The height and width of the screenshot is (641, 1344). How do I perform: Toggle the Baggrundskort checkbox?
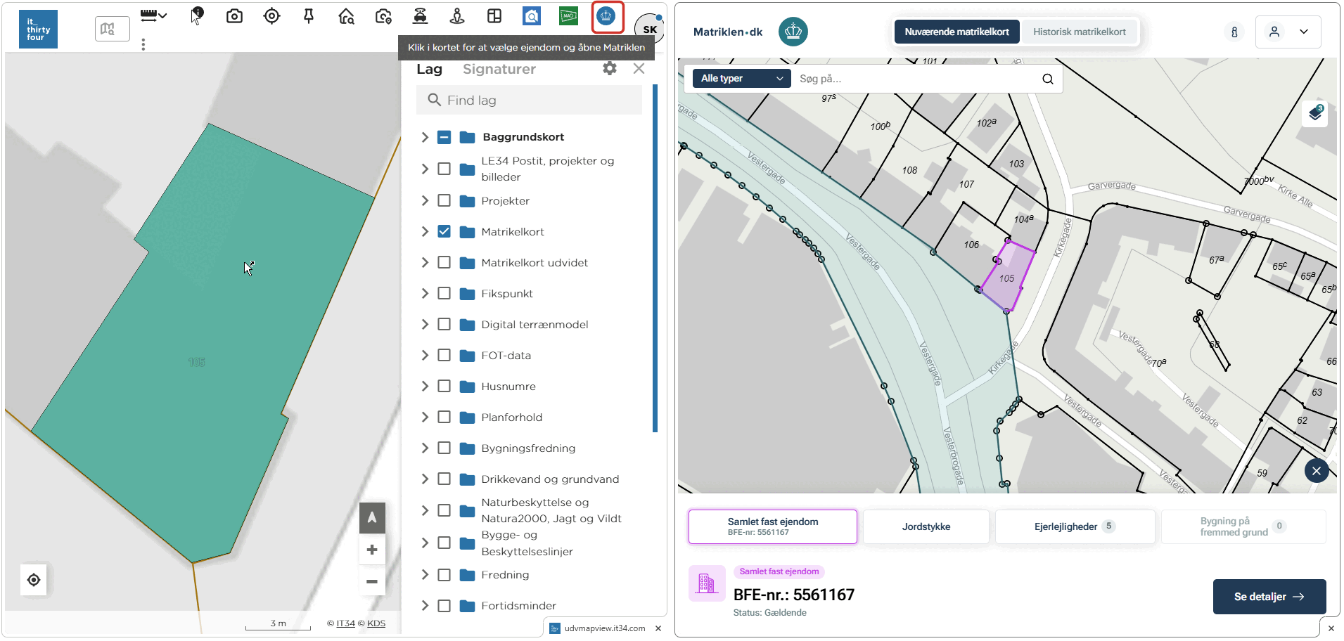(444, 137)
